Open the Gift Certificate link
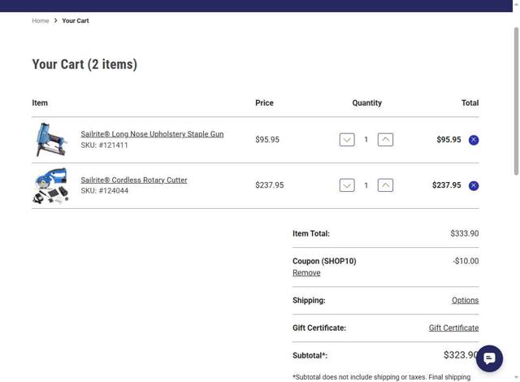This screenshot has height=382, width=520. 453,328
